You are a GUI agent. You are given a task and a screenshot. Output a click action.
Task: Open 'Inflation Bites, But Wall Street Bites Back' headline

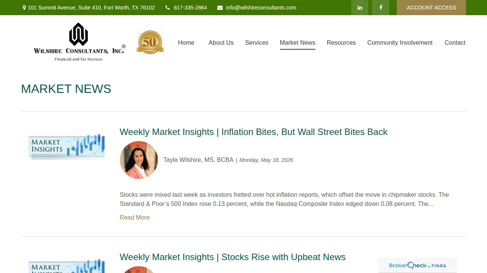[x=253, y=132]
